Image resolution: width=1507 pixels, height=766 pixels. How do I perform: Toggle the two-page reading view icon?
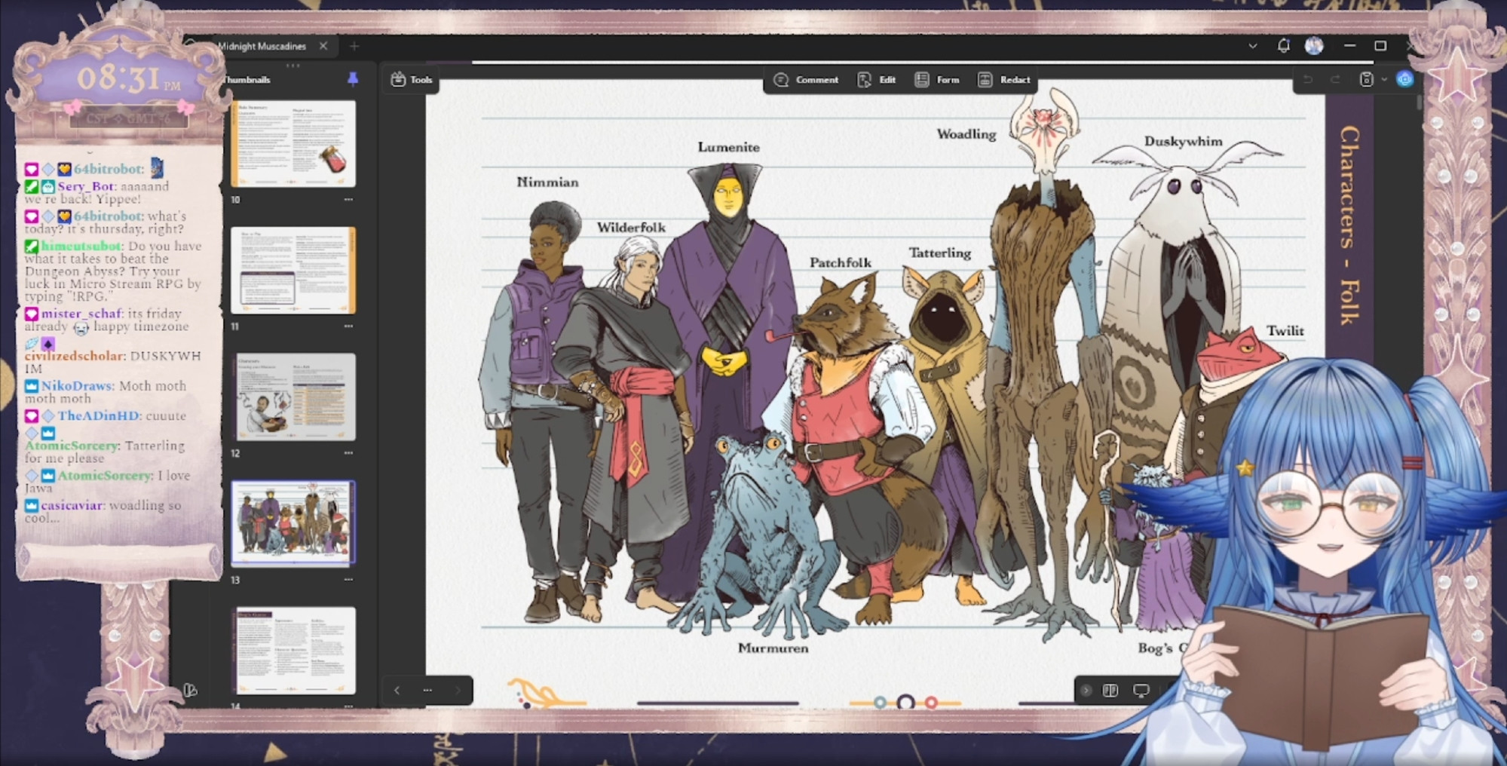1110,690
